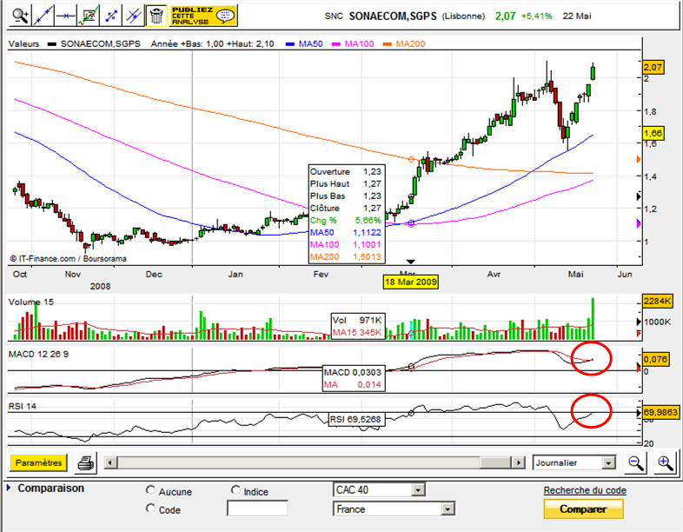
Task: Select the Code radio button
Action: 150,508
